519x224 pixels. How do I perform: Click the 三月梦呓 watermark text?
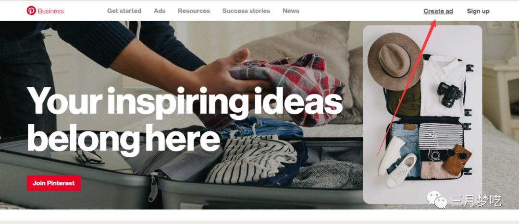[x=475, y=201]
